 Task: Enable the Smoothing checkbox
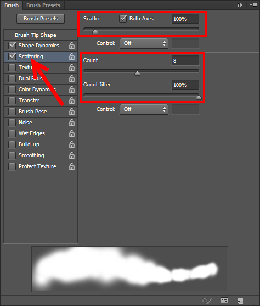[12, 155]
